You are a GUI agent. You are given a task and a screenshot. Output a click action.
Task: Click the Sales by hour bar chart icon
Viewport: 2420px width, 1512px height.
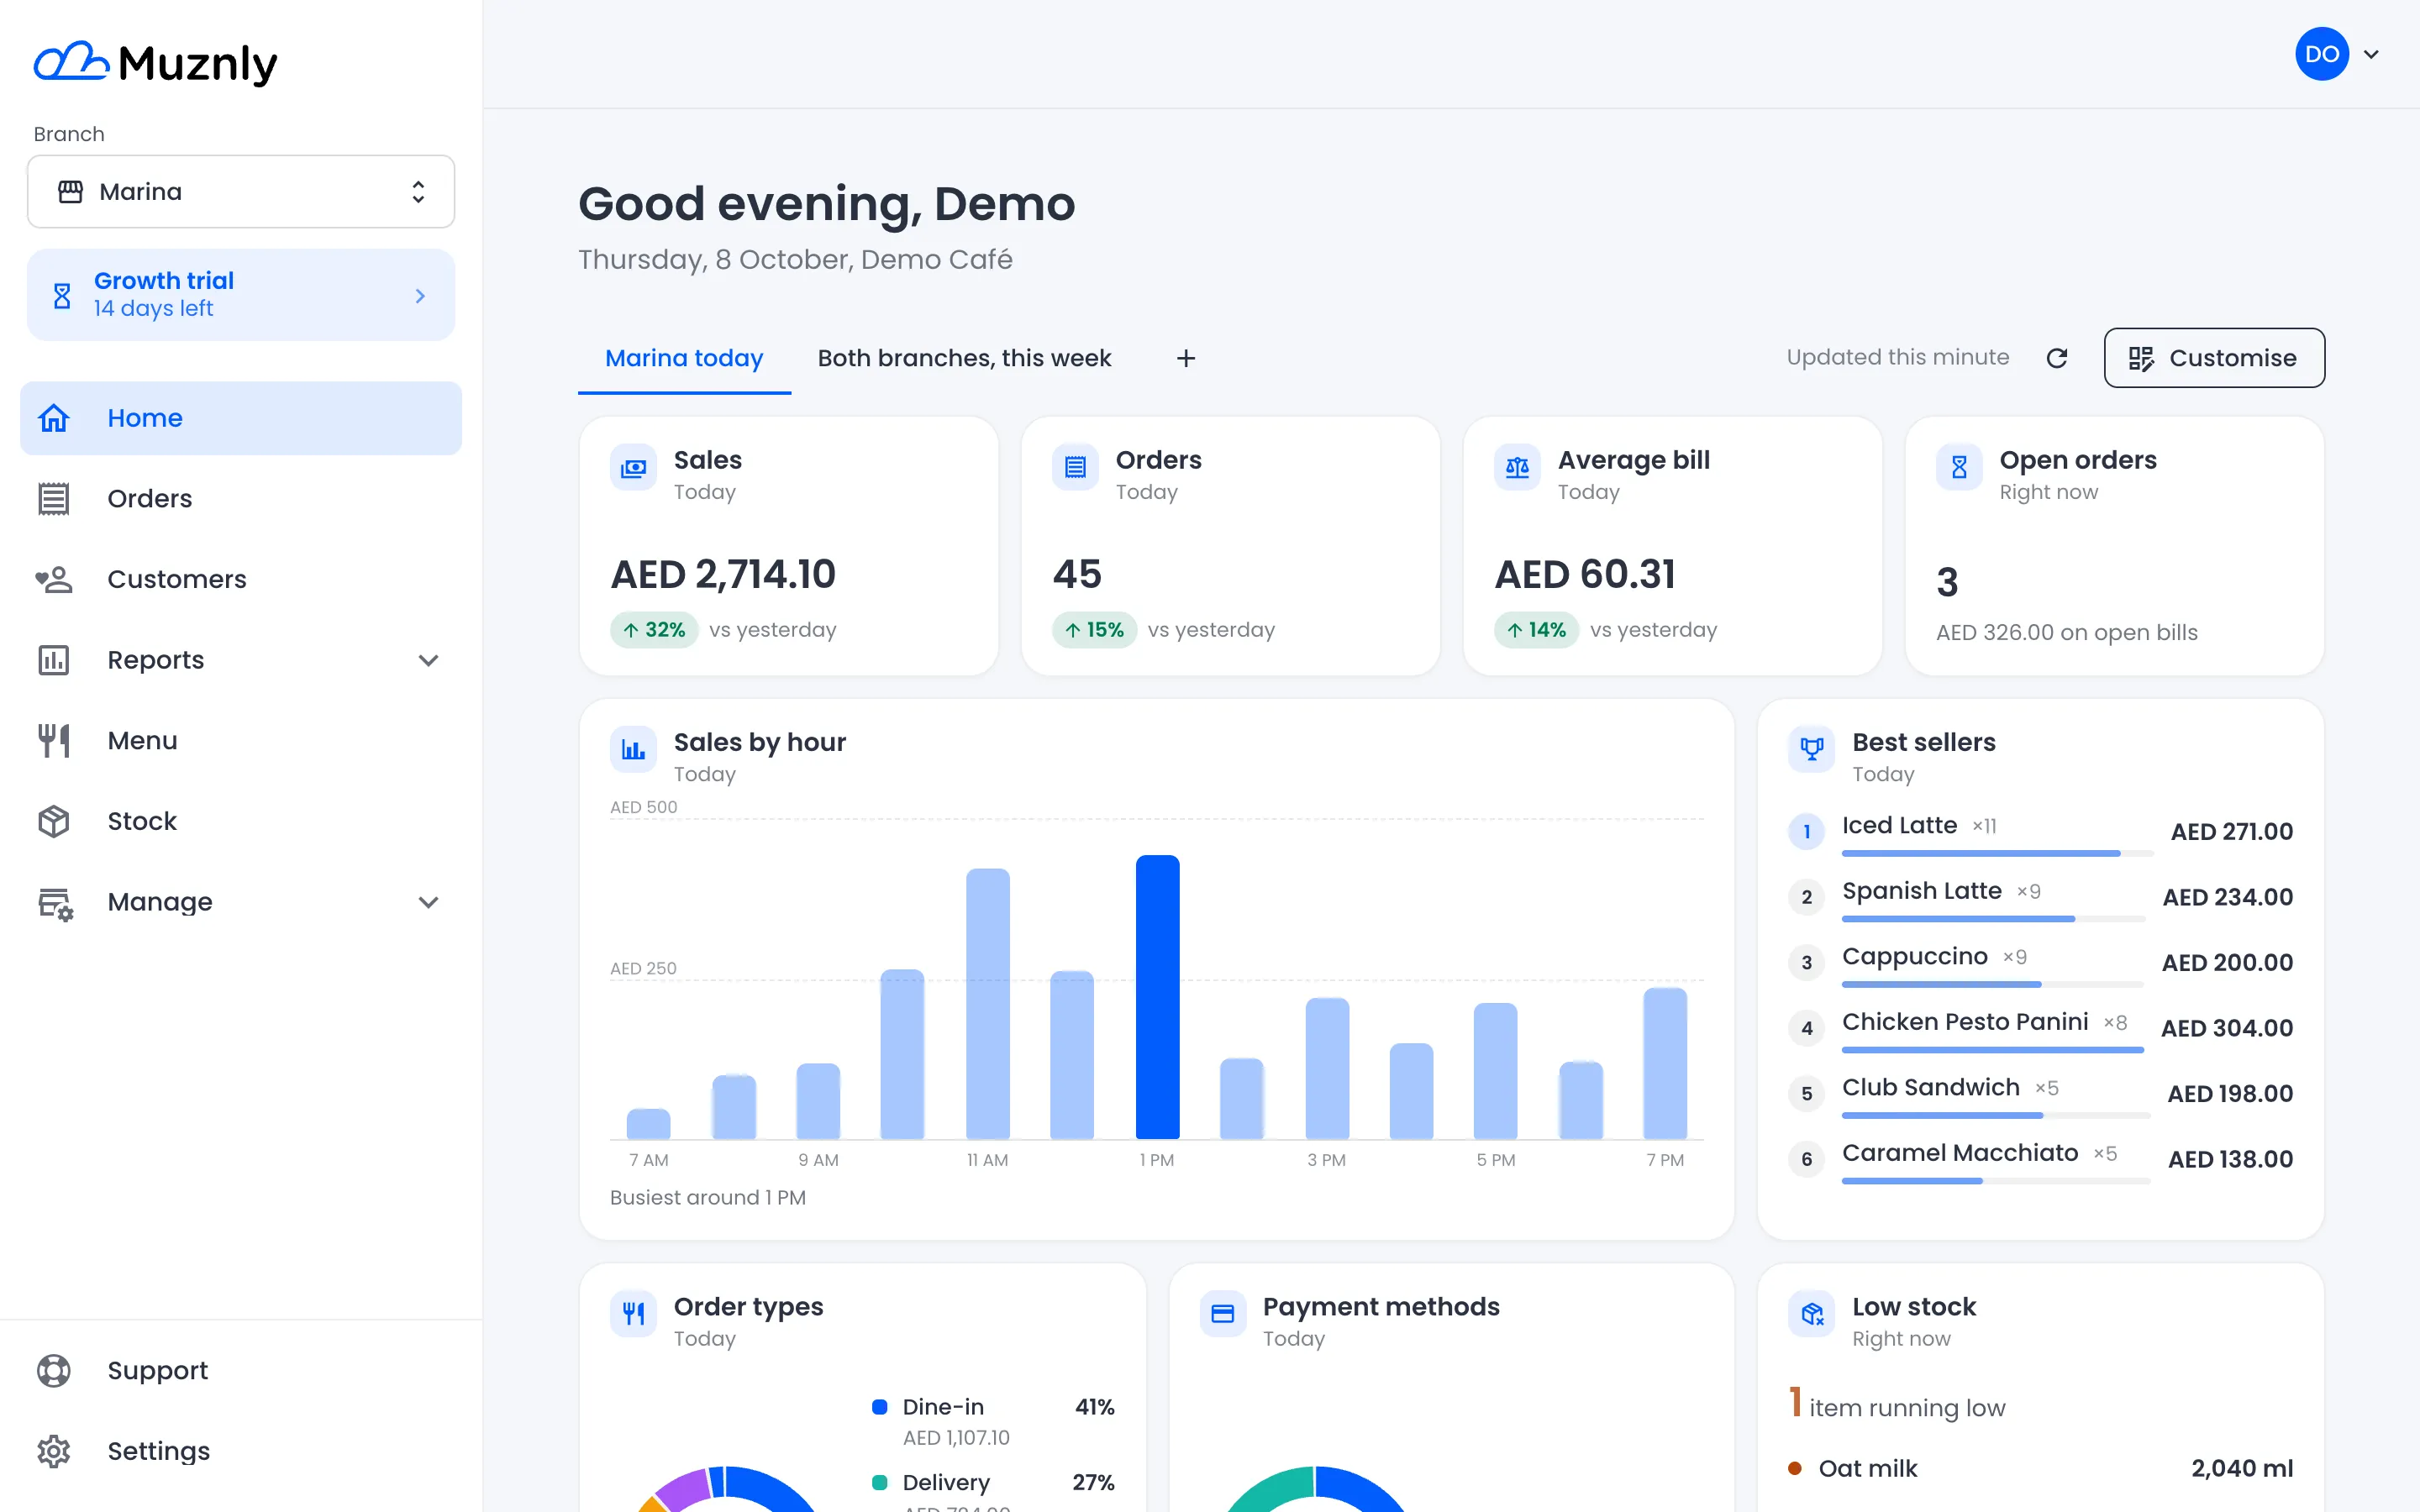pyautogui.click(x=633, y=750)
